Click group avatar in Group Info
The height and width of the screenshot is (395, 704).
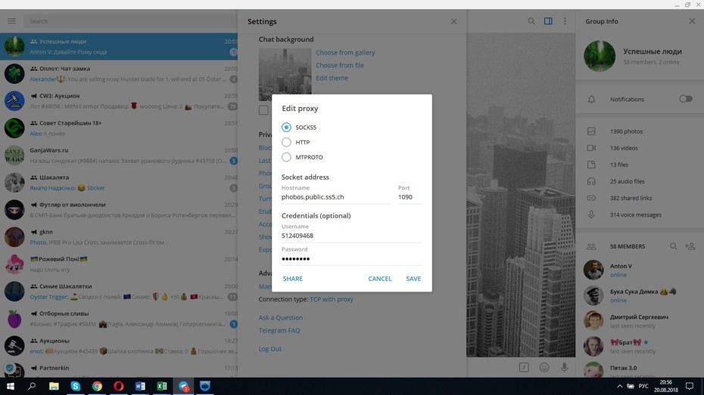tap(600, 56)
